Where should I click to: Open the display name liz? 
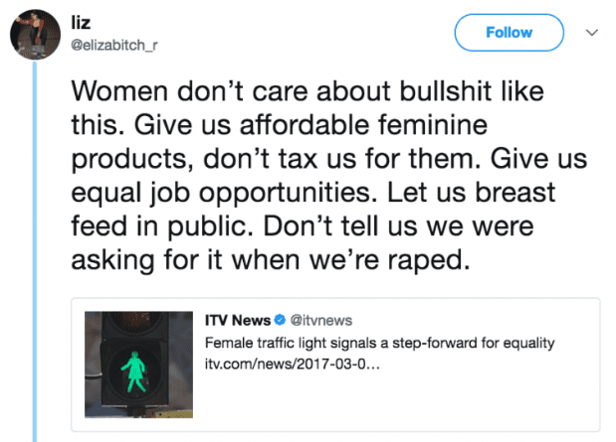[81, 23]
